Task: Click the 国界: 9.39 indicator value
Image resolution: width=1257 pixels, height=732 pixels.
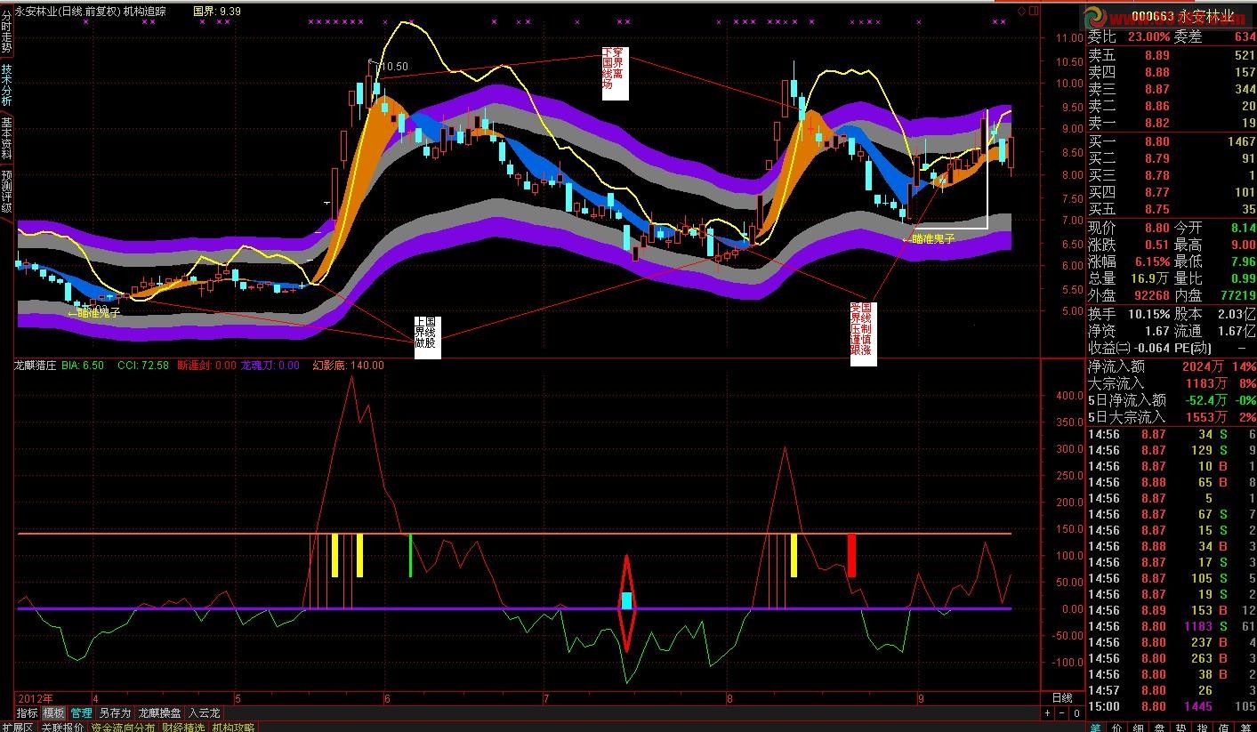Action: [x=217, y=11]
